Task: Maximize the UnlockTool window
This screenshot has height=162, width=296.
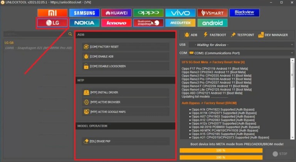Action: [281, 2]
